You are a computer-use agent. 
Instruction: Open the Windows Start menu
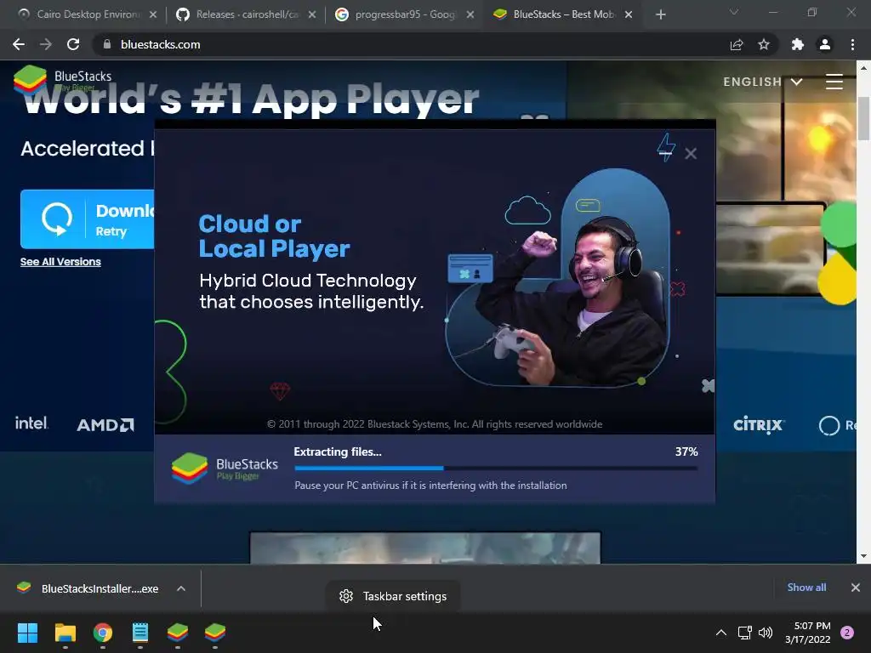[x=27, y=633]
